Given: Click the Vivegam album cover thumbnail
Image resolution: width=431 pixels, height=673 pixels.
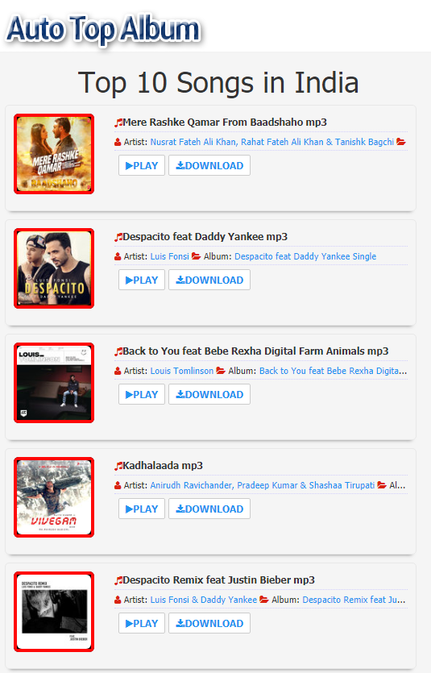Looking at the screenshot, I should (54, 497).
